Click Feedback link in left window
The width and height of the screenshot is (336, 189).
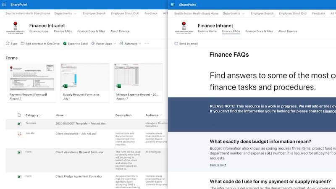click(151, 13)
